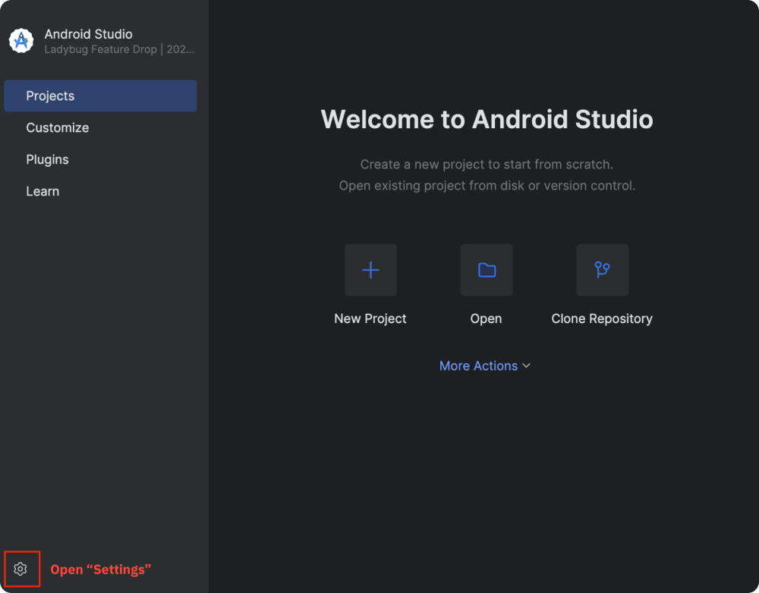This screenshot has height=593, width=759.
Task: Click the Open folder icon
Action: coord(487,270)
